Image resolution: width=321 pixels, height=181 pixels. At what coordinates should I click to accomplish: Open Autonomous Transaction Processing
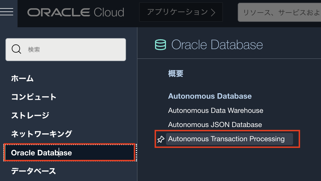227,139
